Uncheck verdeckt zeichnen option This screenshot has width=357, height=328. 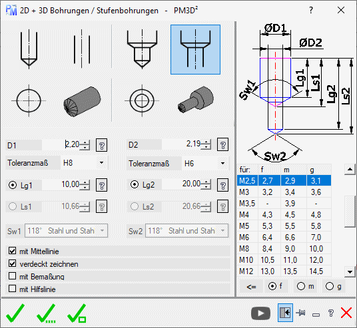pyautogui.click(x=12, y=263)
